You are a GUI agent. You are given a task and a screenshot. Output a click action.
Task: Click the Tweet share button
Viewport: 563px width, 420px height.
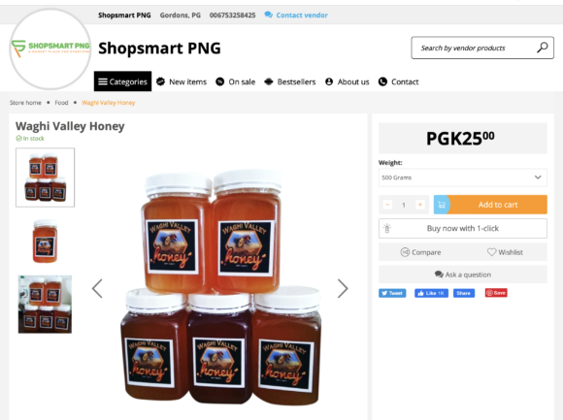[x=392, y=293]
